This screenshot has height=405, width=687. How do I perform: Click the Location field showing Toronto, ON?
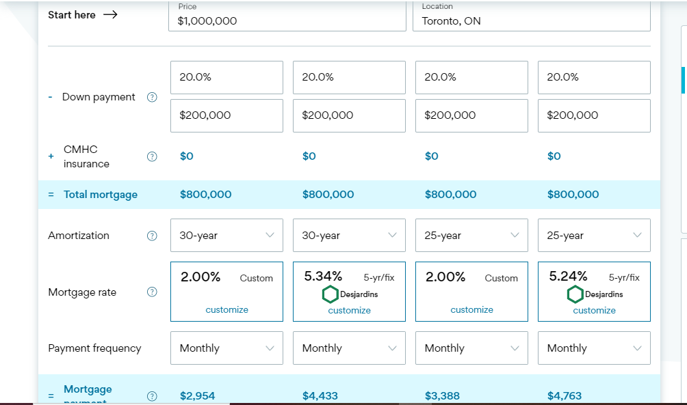[531, 20]
